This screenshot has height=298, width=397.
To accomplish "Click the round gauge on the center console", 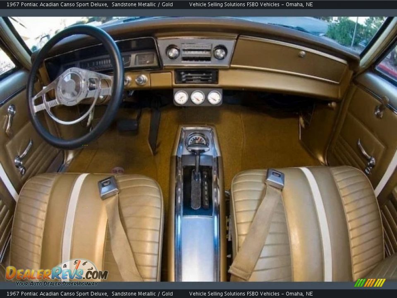I will point(197,140).
